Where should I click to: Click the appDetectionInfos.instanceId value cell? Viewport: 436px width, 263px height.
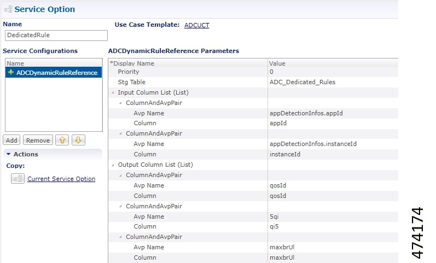[313, 144]
